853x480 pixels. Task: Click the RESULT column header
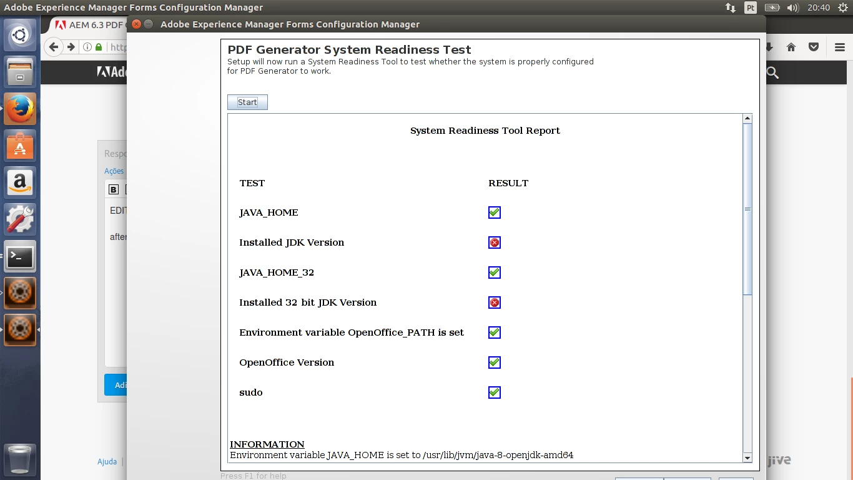click(508, 183)
